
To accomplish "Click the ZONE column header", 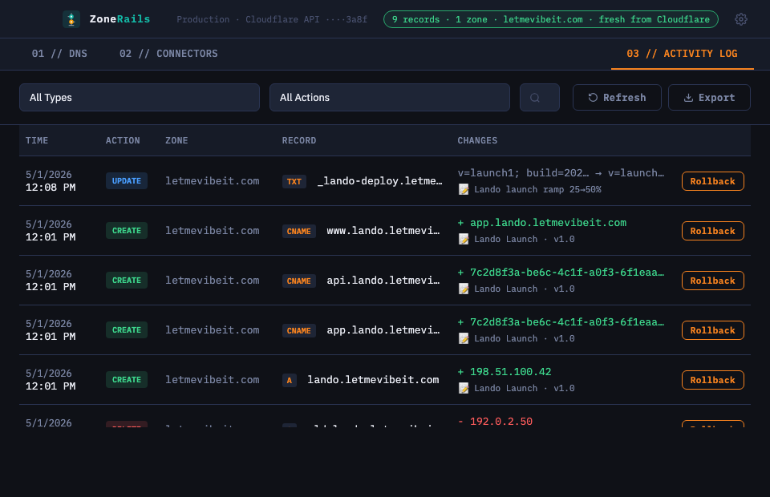I will tap(176, 140).
